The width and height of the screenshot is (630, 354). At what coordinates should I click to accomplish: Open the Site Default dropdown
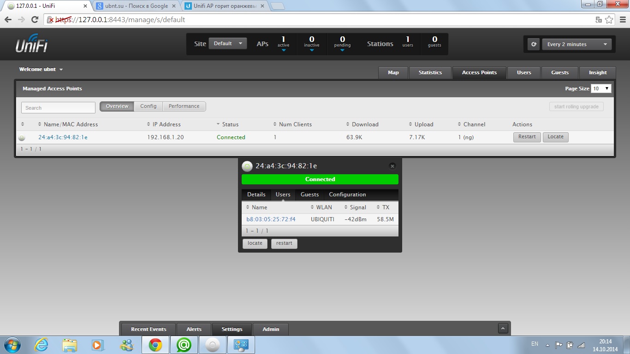coord(228,44)
